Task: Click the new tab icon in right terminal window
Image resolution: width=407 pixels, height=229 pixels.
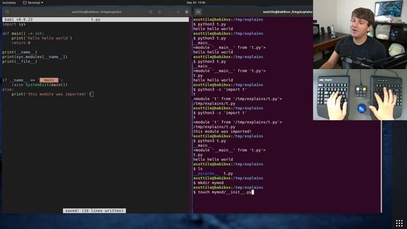Action: (x=198, y=12)
